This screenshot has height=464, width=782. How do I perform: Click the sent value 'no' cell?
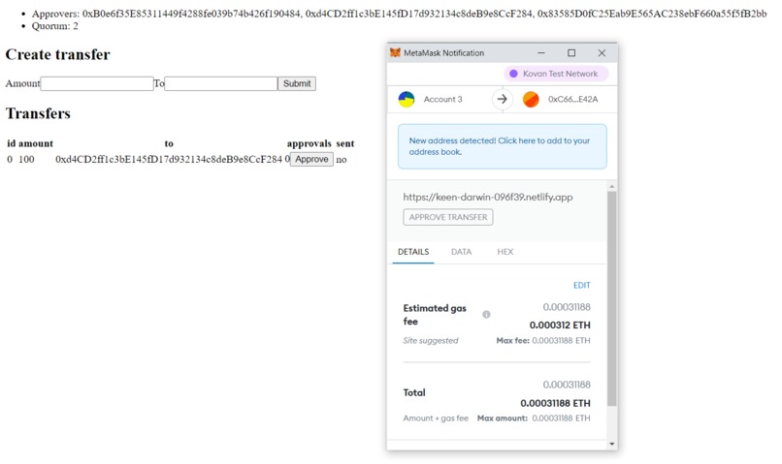pos(342,160)
